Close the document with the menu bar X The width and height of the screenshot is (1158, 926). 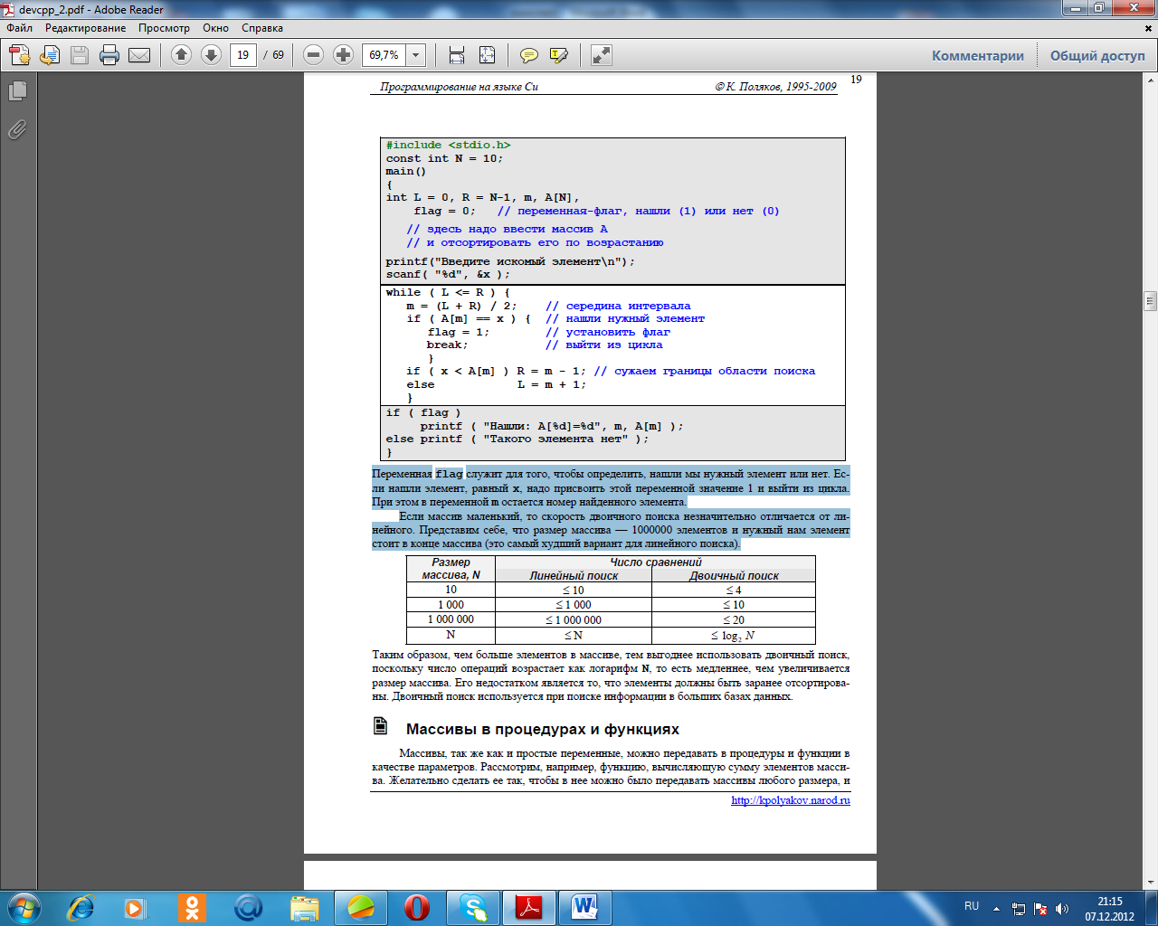pyautogui.click(x=1150, y=27)
